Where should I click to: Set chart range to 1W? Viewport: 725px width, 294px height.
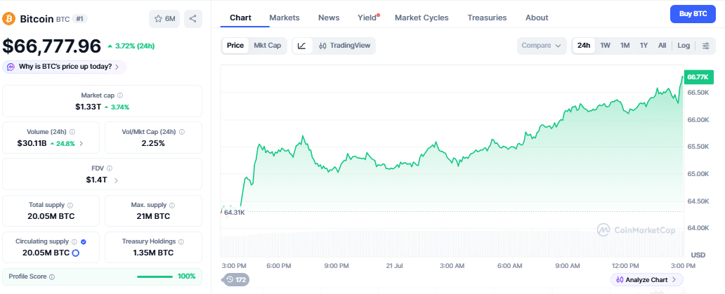(606, 46)
